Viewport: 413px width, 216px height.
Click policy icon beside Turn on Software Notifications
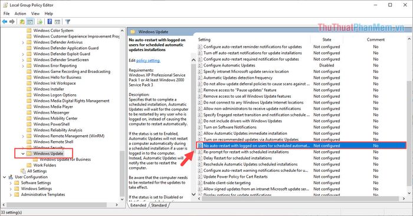tap(200, 127)
